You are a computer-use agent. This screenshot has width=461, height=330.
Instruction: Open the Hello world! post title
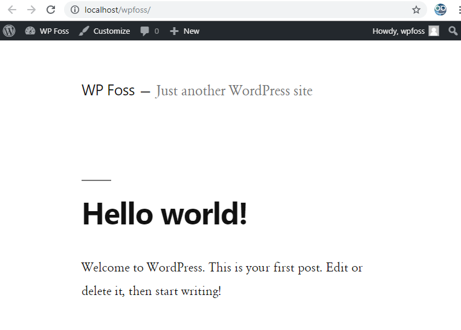coord(164,214)
